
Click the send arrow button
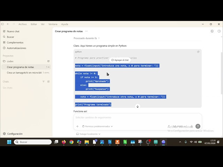198,126
